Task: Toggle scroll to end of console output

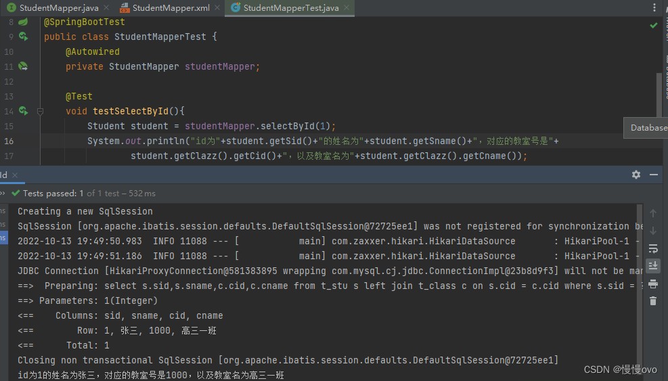Action: tap(653, 266)
